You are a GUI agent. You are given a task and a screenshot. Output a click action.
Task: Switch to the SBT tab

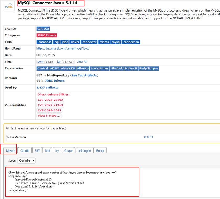(37, 150)
